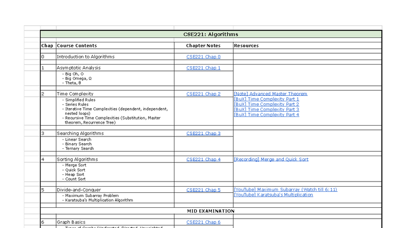Open [Recording] Merge and Quick Sort link
The height and width of the screenshot is (228, 406).
[x=271, y=159]
